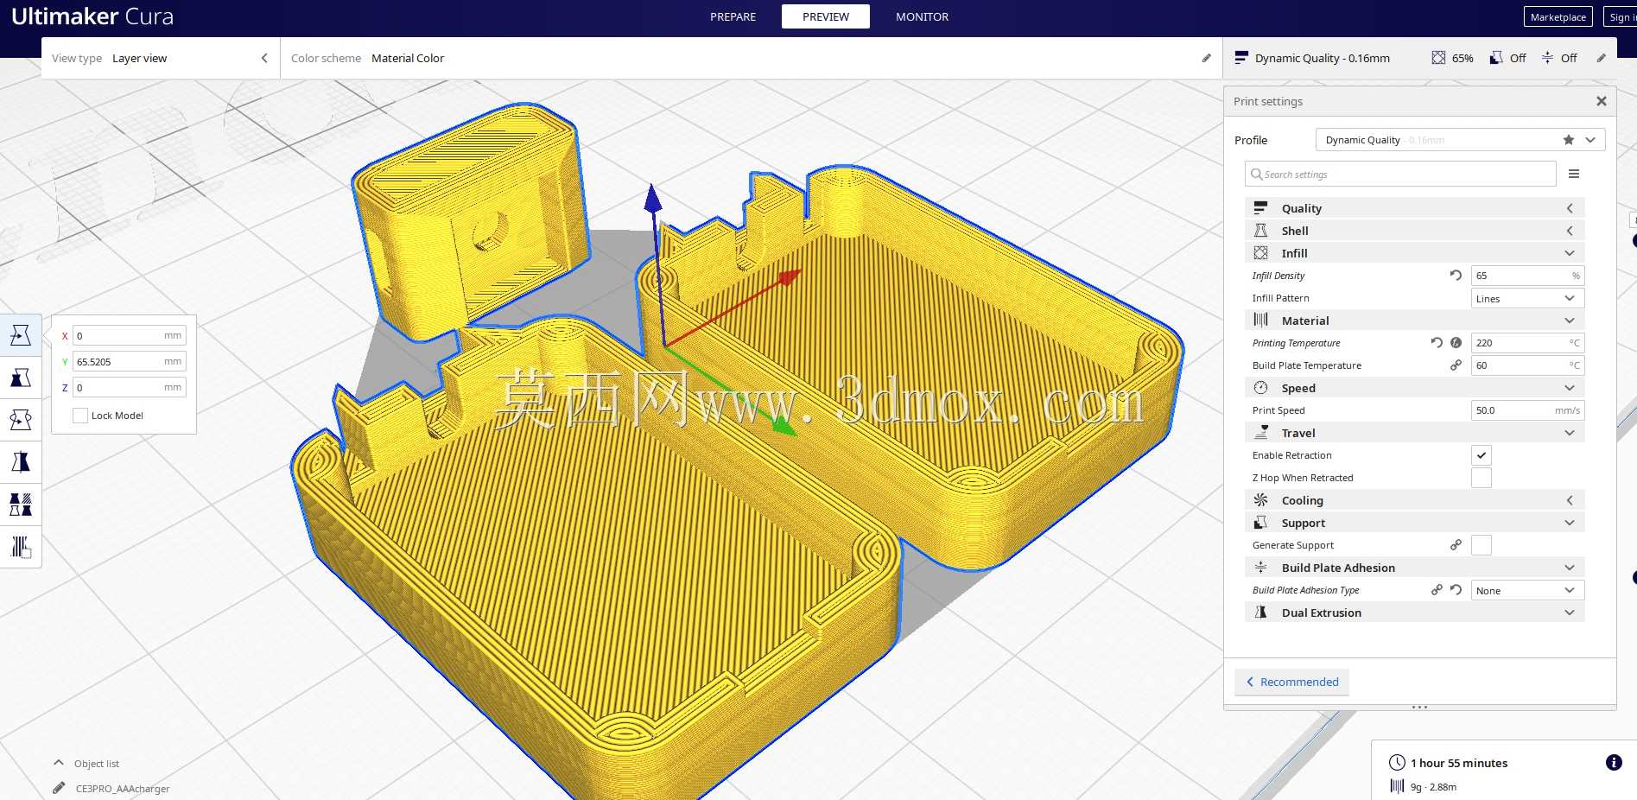The height and width of the screenshot is (800, 1637).
Task: Toggle Z Hop When Retracted checkbox
Action: point(1482,478)
